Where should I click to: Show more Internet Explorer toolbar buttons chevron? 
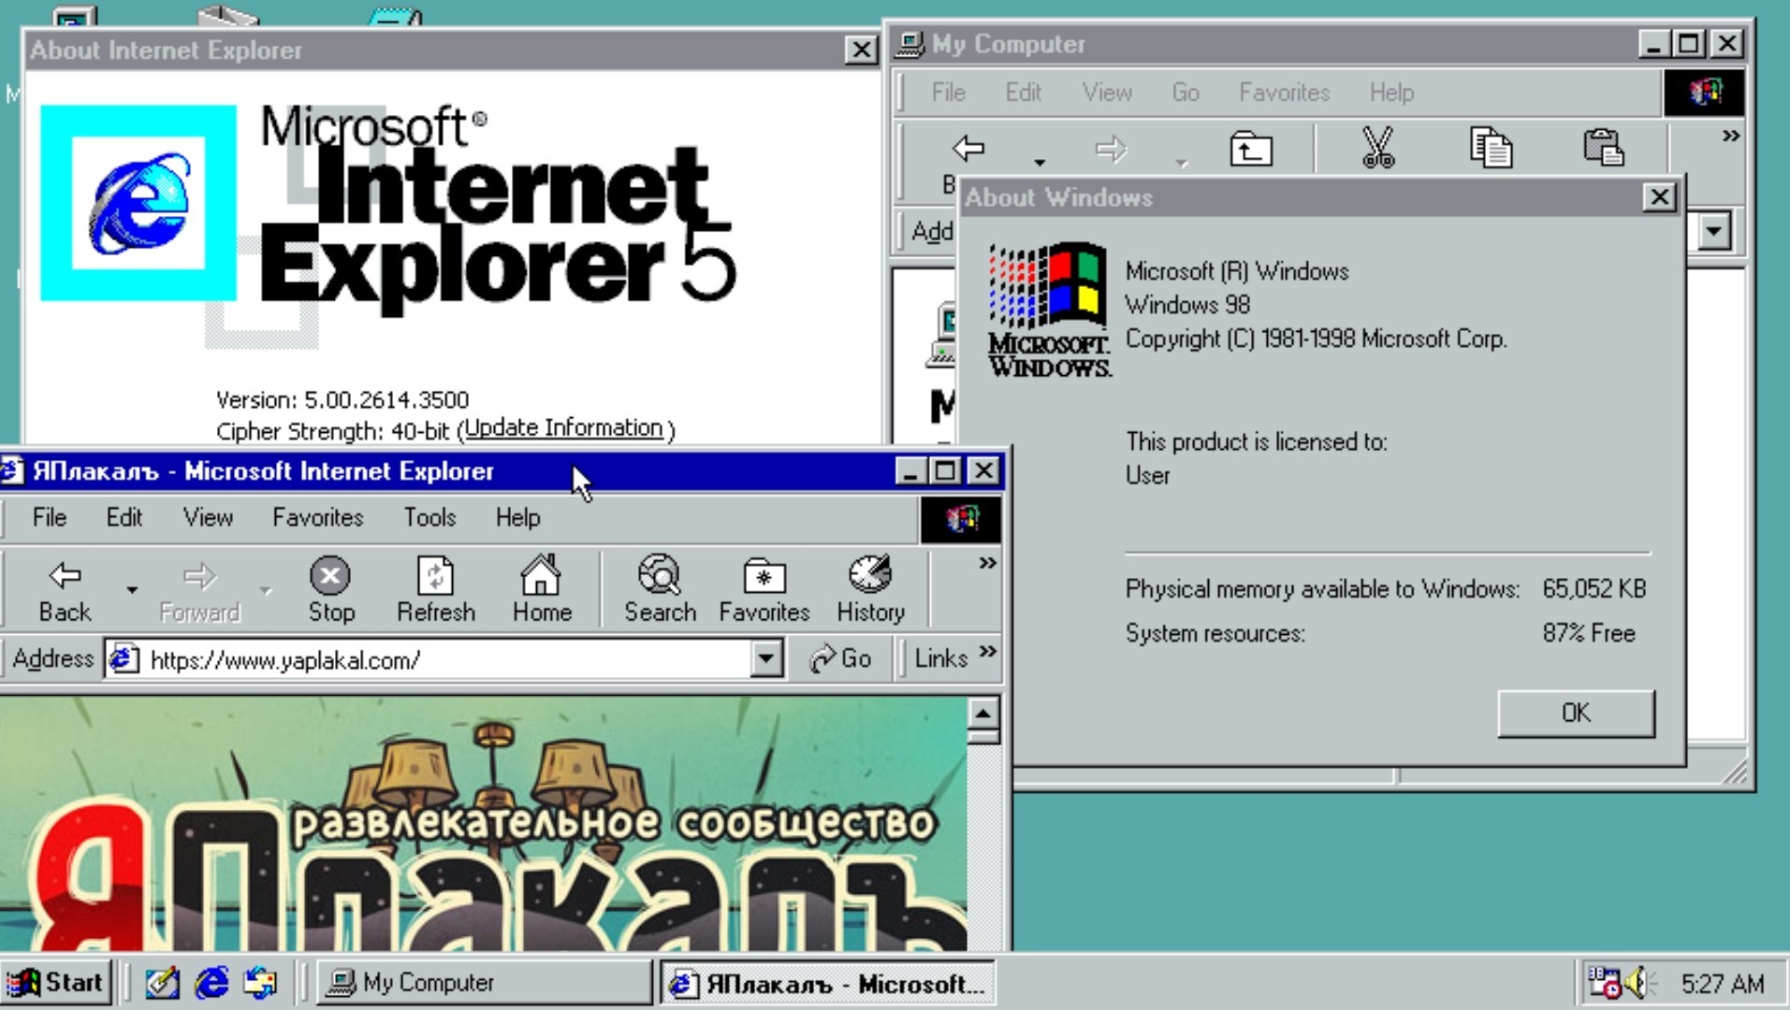coord(986,563)
